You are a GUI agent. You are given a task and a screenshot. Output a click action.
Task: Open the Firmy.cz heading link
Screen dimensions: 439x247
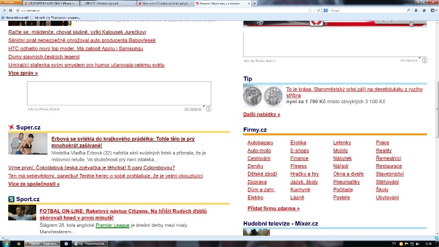click(255, 130)
